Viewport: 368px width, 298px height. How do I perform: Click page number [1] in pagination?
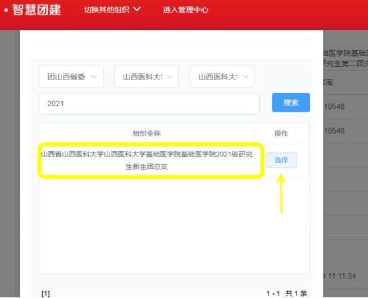[x=45, y=293]
